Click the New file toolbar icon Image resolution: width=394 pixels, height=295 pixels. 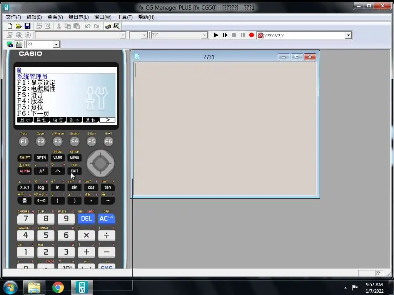pyautogui.click(x=10, y=26)
